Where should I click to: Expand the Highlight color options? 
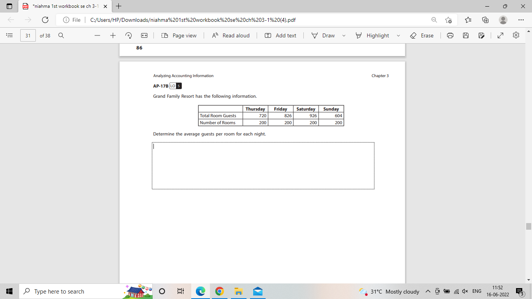398,35
